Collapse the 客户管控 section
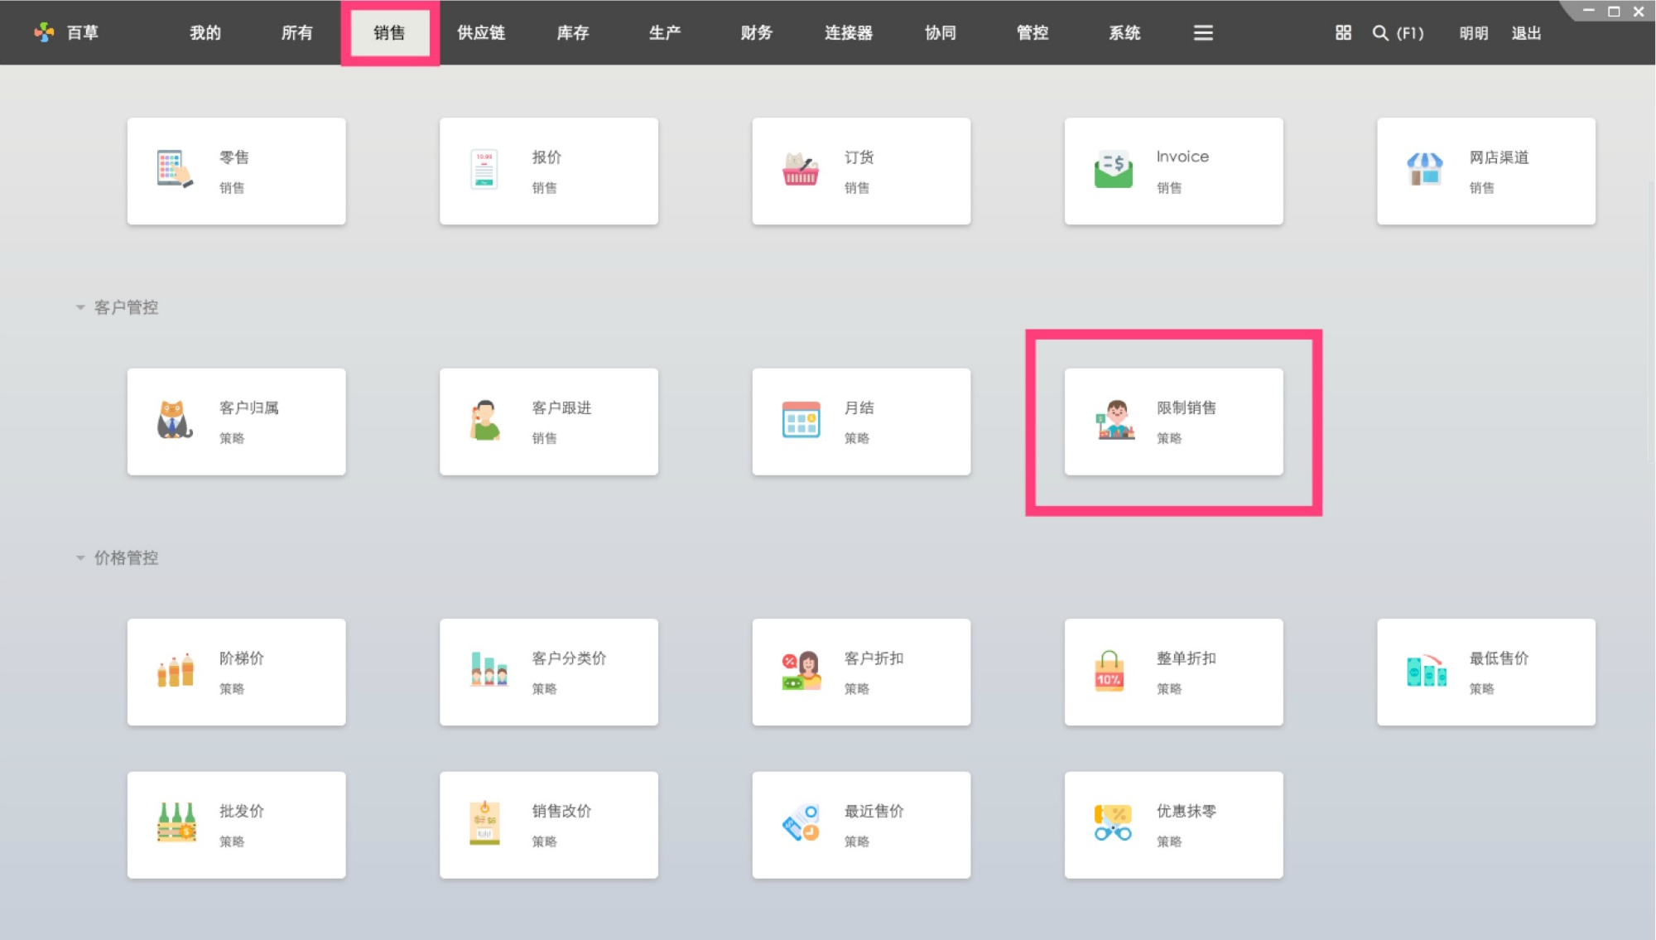 coord(79,306)
